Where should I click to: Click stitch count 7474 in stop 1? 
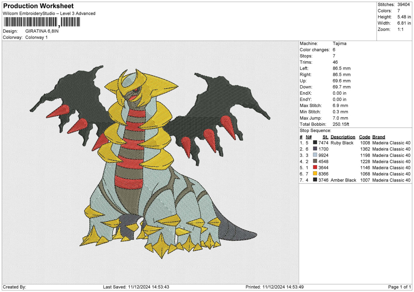pyautogui.click(x=323, y=143)
